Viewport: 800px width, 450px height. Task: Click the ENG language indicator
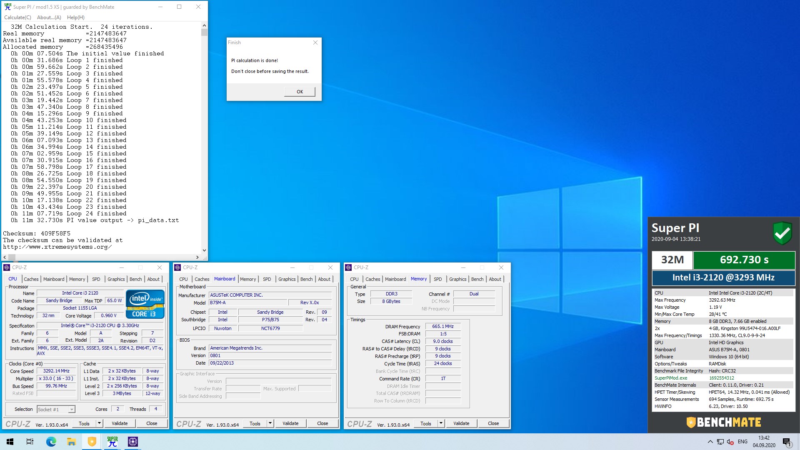pyautogui.click(x=742, y=442)
